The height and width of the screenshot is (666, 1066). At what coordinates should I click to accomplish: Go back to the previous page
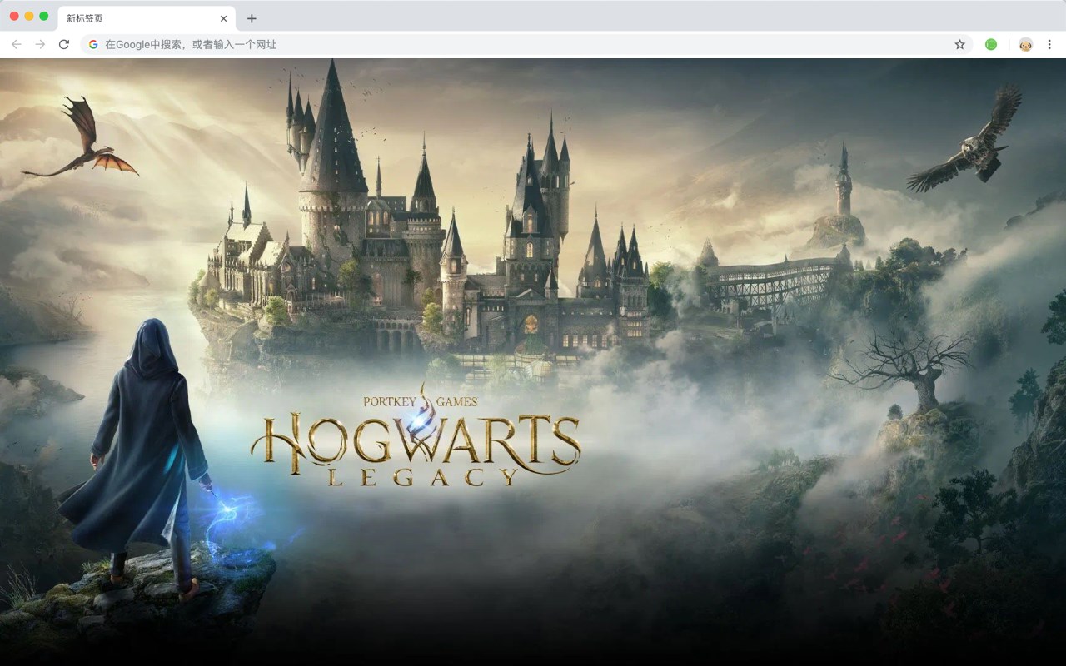pyautogui.click(x=17, y=44)
